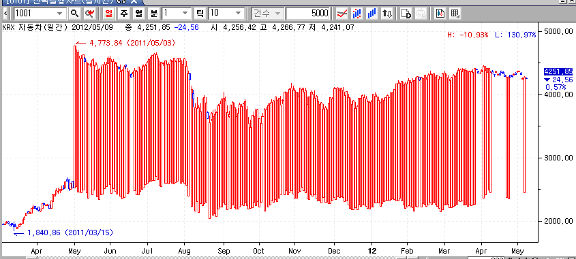Select the line chart type icon
Viewport: 576px width, 259px height.
(342, 14)
